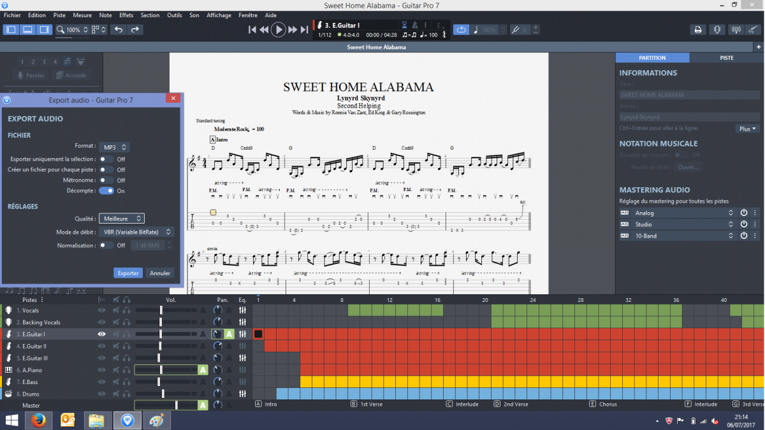Click the Ouvrir button for feuille de style
The width and height of the screenshot is (765, 430).
pos(688,167)
